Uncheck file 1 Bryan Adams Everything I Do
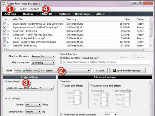This screenshot has height=116, width=155. click(5, 24)
